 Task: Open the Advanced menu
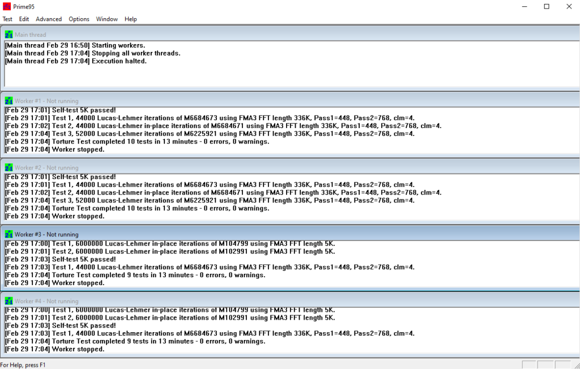[49, 19]
